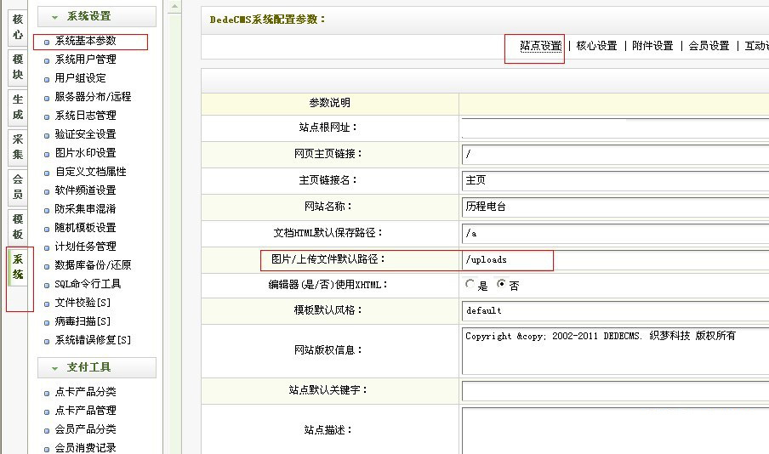Open the 核心 vertical side tab
The image size is (769, 454).
(x=18, y=26)
